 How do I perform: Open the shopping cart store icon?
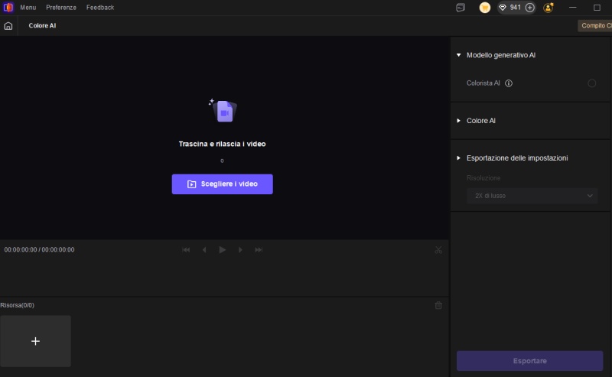tap(484, 8)
